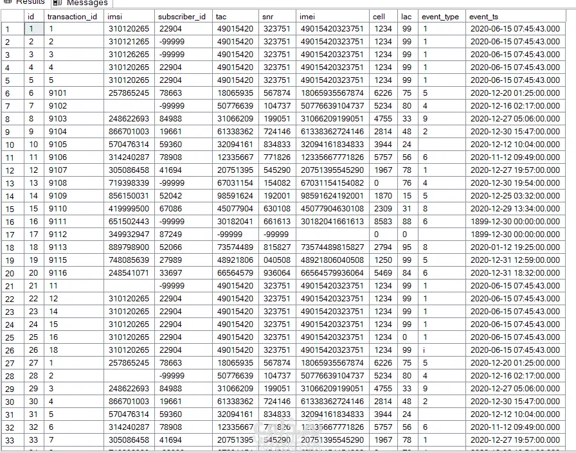
Task: Select the transaction_id column header
Action: coord(74,17)
